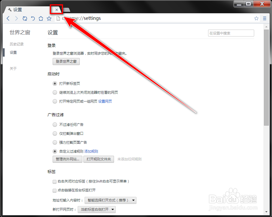Close the 设置 tab
The image size is (272, 217).
point(56,10)
